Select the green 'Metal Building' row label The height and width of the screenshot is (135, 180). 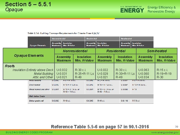point(43,73)
